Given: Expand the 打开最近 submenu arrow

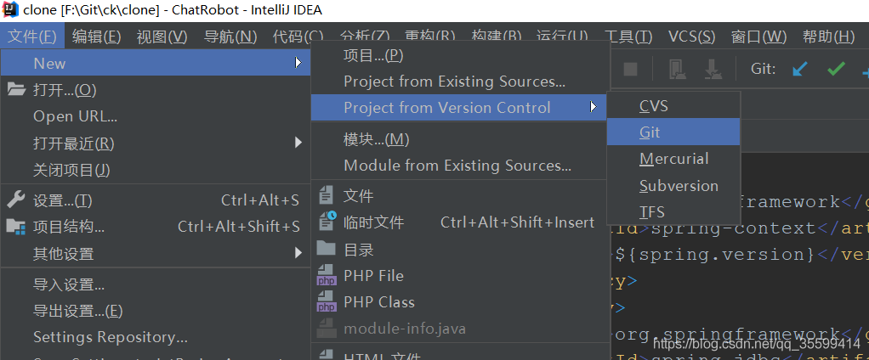Looking at the screenshot, I should pos(298,143).
